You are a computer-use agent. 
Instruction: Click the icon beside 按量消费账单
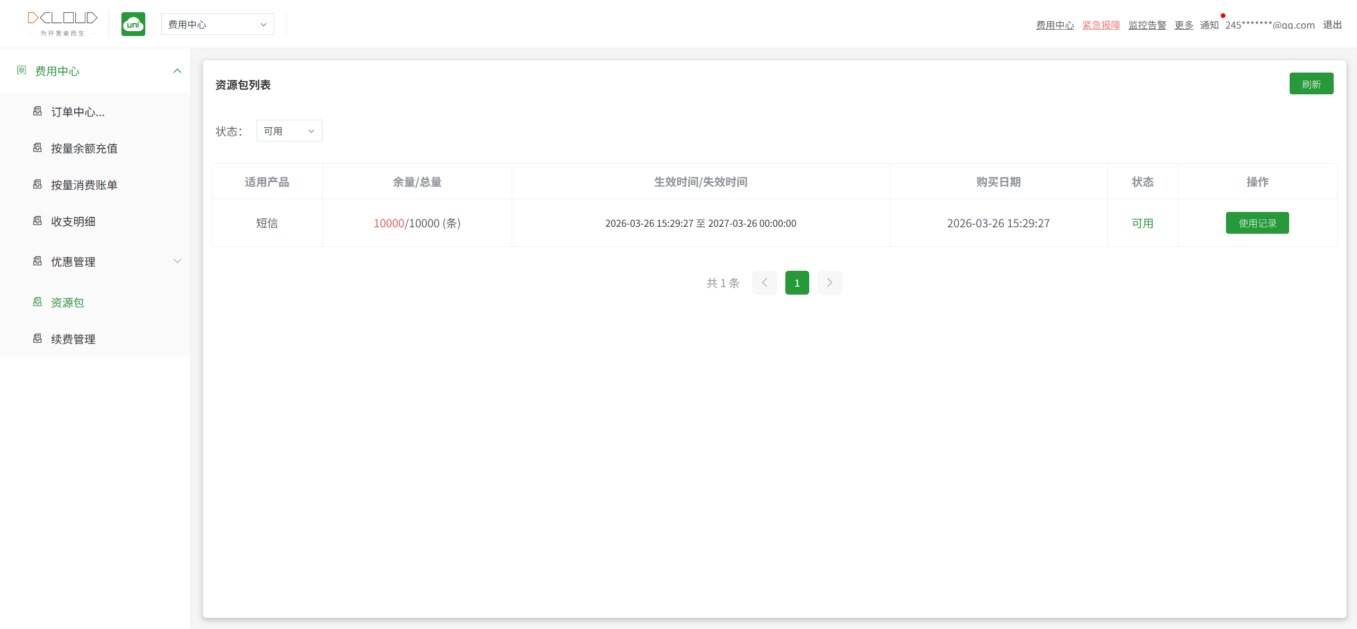38,184
